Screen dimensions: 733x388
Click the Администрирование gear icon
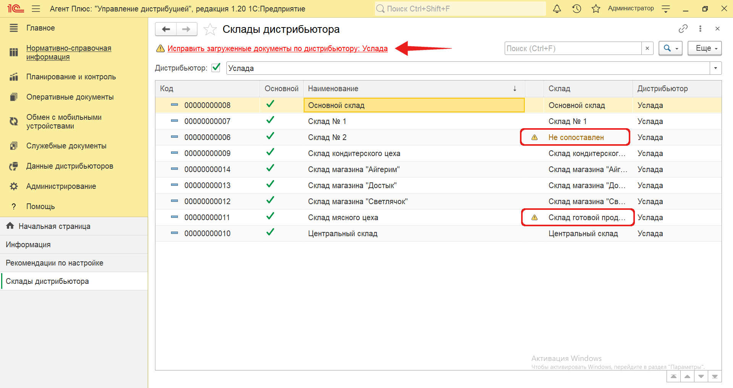pyautogui.click(x=14, y=186)
